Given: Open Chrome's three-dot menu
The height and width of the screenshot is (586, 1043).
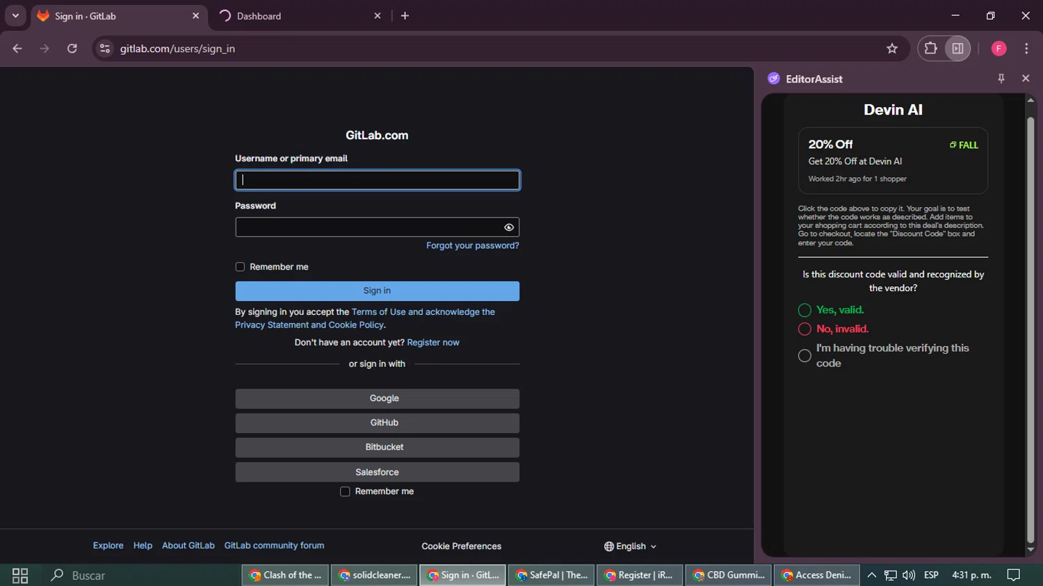Looking at the screenshot, I should click(x=1026, y=49).
